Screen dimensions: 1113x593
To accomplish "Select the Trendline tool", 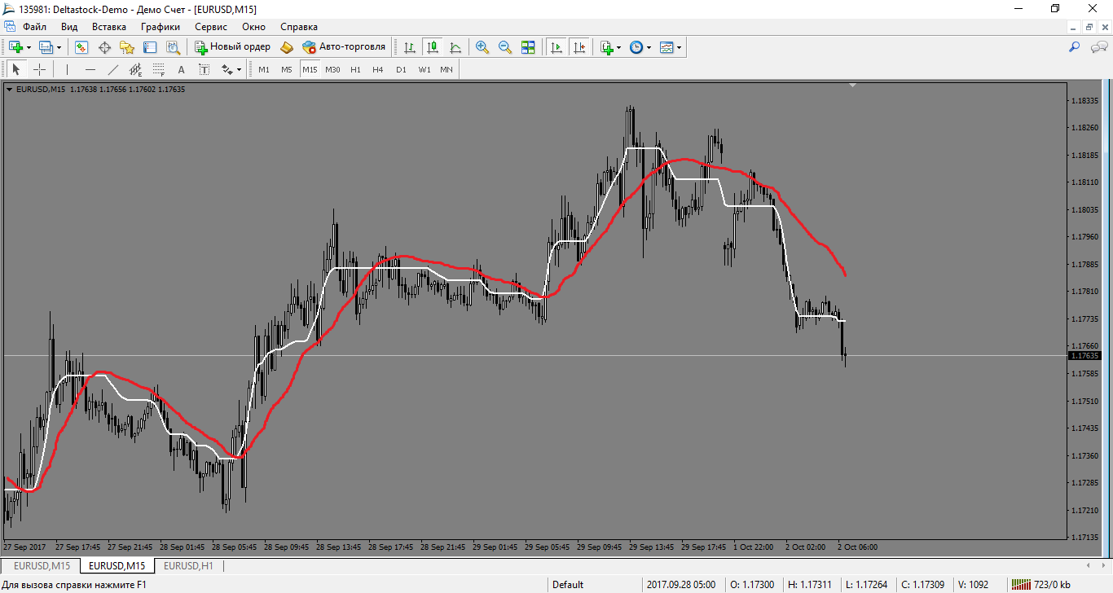I will click(113, 69).
